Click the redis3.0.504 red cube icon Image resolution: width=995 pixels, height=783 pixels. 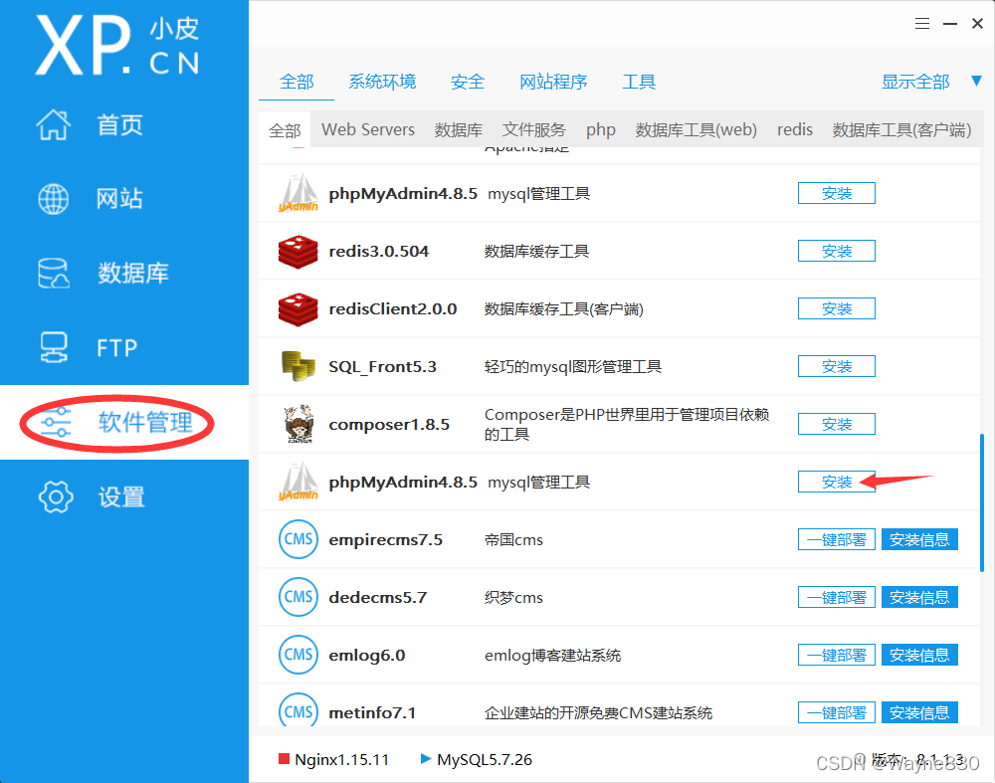click(x=298, y=252)
